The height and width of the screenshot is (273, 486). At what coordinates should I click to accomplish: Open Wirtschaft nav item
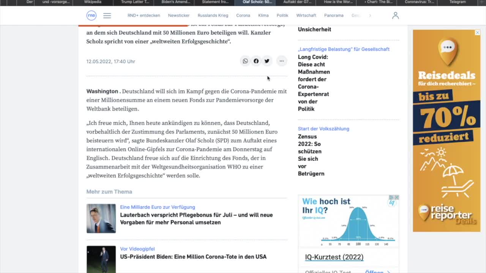pos(306,16)
